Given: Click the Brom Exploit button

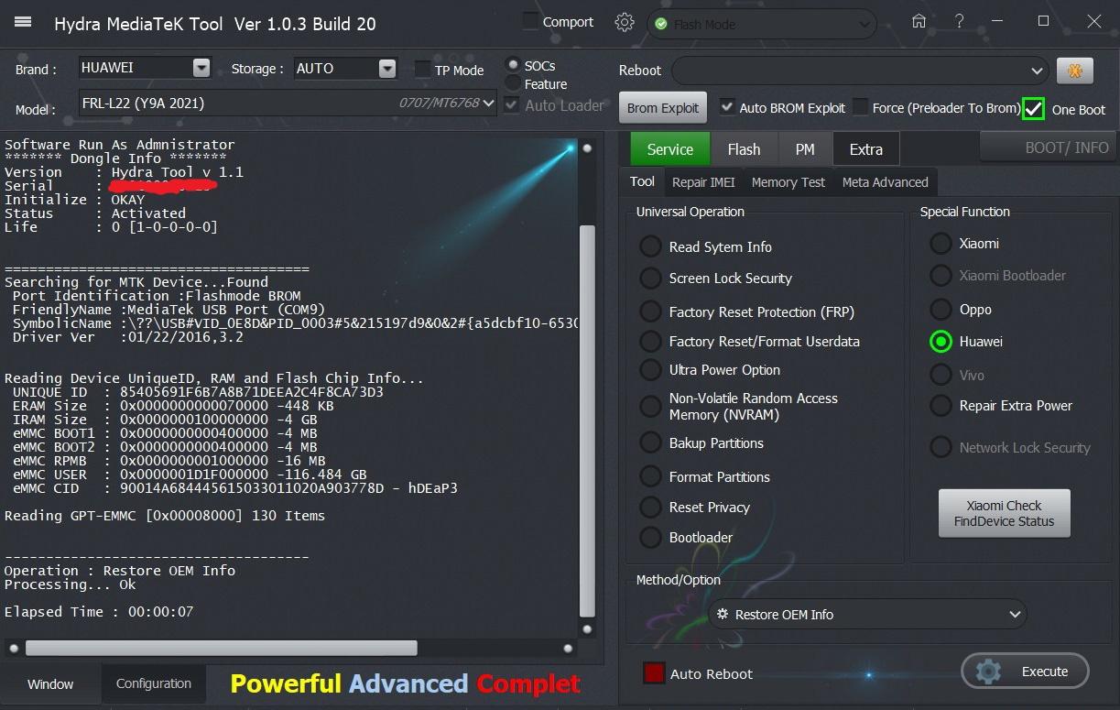Looking at the screenshot, I should pyautogui.click(x=663, y=108).
